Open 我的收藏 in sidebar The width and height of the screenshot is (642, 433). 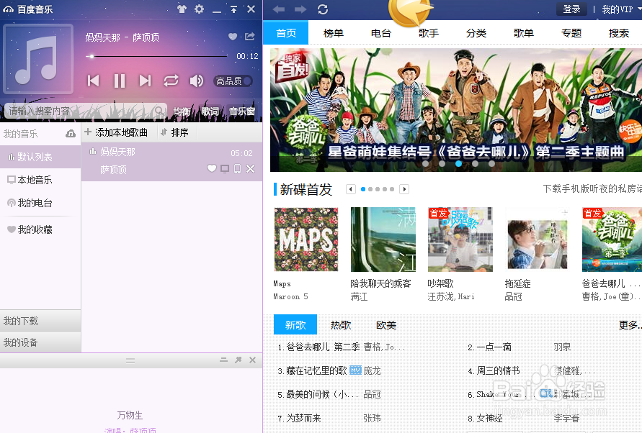click(40, 229)
